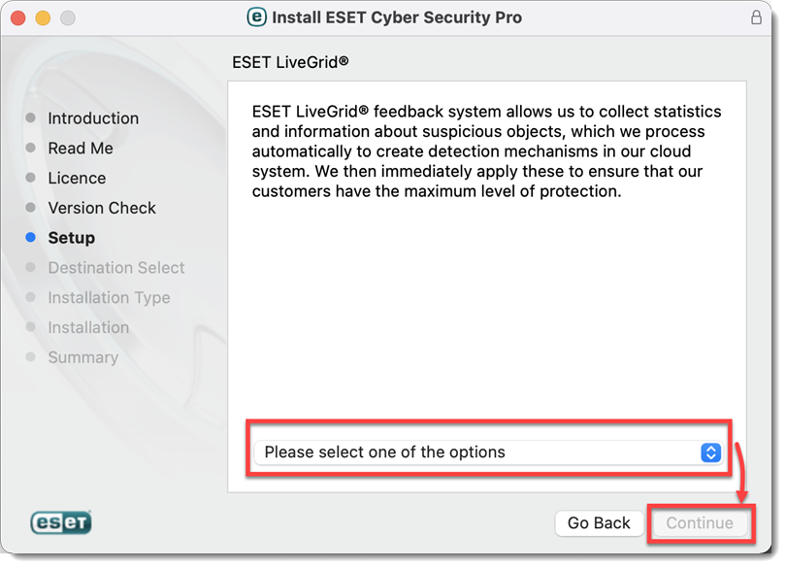Click the Installation Type step
Image resolution: width=786 pixels, height=568 pixels.
pyautogui.click(x=110, y=297)
